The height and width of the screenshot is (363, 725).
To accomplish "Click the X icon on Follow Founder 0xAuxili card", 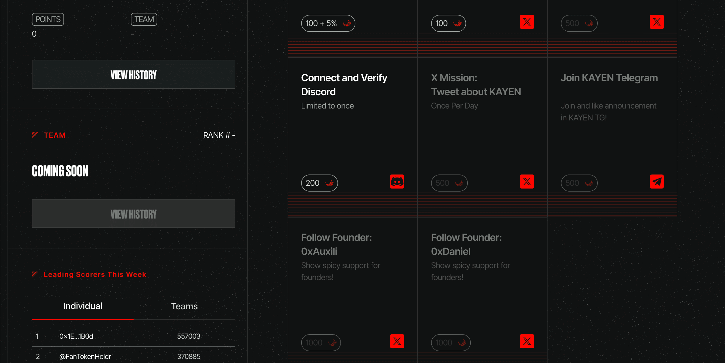I will click(x=397, y=341).
